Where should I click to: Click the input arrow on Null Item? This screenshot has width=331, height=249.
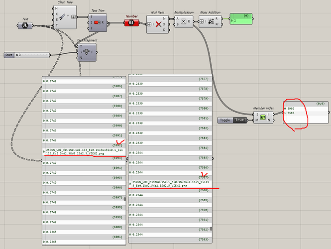coord(149,24)
